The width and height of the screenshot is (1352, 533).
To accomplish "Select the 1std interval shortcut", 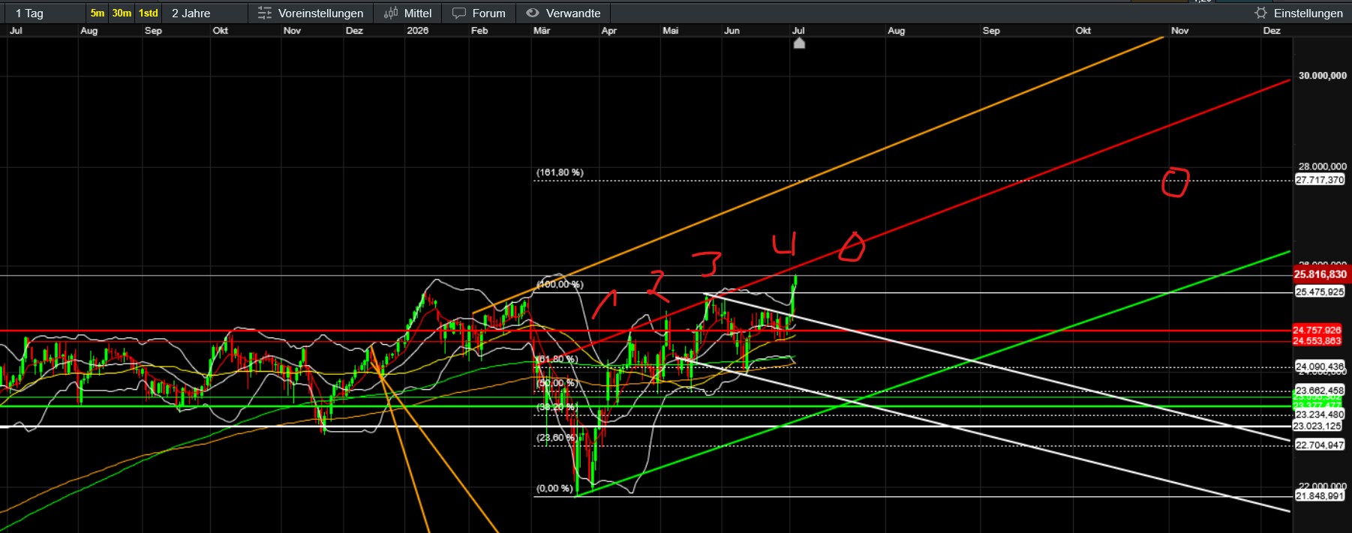I will click(x=149, y=13).
